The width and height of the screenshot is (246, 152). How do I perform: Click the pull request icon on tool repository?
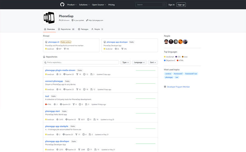click(x=86, y=104)
